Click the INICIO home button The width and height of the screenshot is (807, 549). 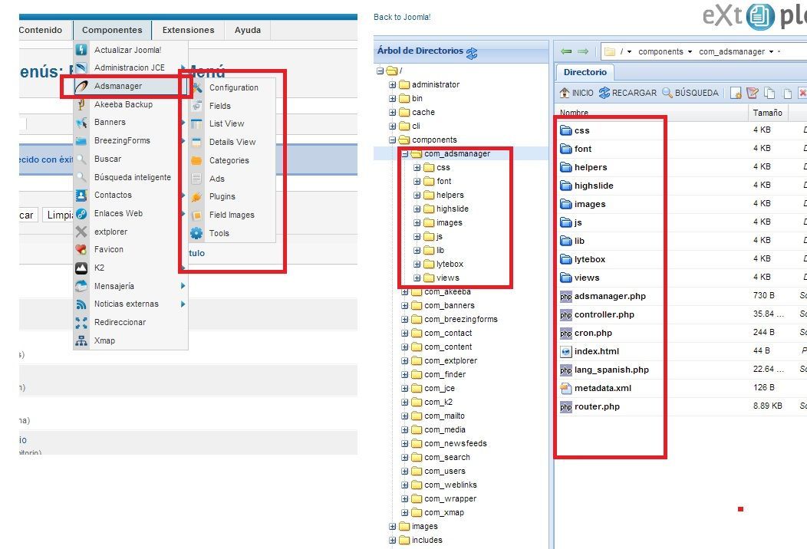pyautogui.click(x=576, y=93)
